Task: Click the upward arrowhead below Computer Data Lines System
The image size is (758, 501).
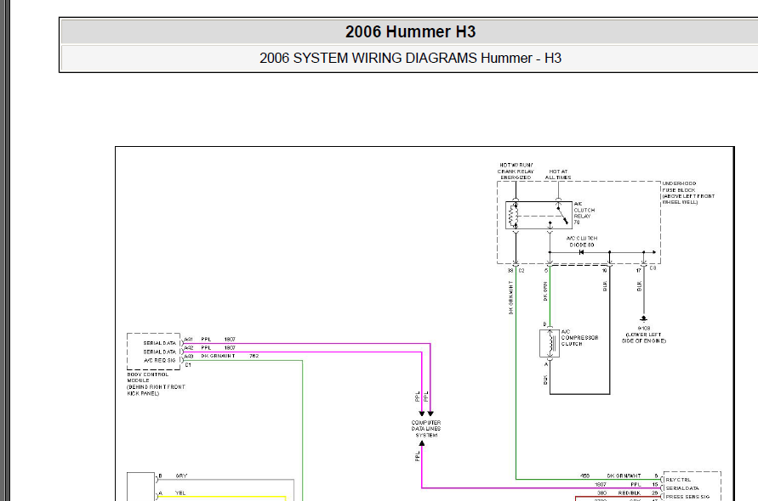Action: coord(422,443)
